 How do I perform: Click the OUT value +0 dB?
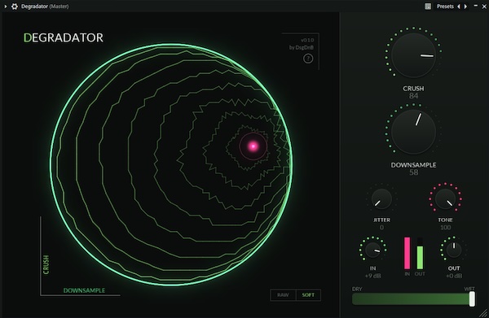click(454, 276)
